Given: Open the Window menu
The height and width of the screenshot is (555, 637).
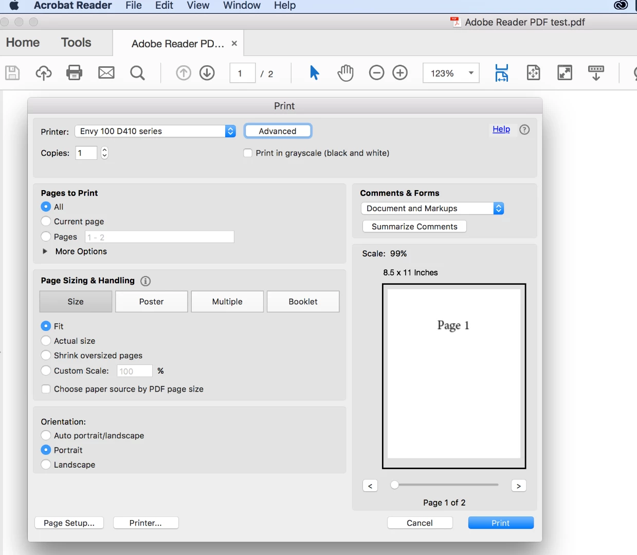Looking at the screenshot, I should pyautogui.click(x=242, y=6).
